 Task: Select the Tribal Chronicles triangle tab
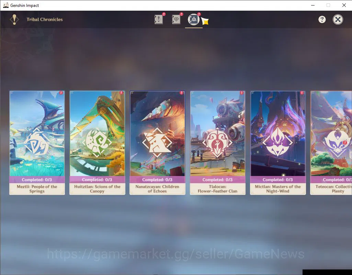(x=194, y=20)
